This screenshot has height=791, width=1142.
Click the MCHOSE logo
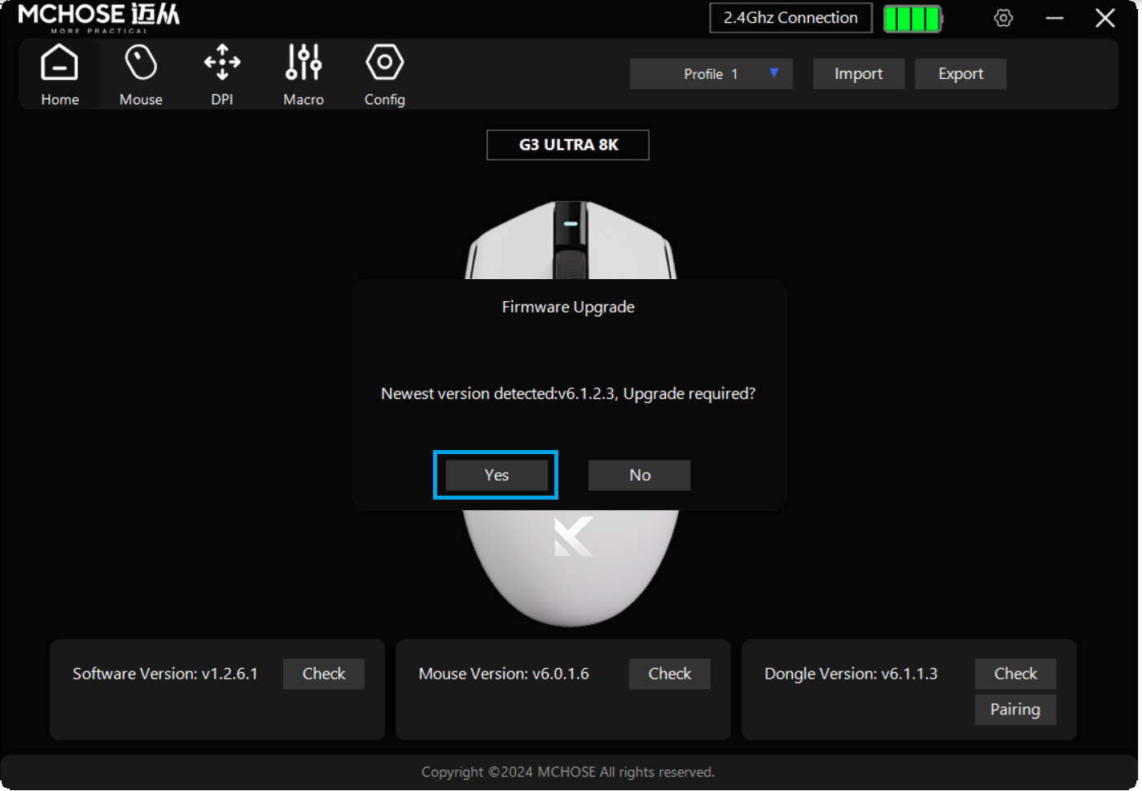[x=98, y=18]
